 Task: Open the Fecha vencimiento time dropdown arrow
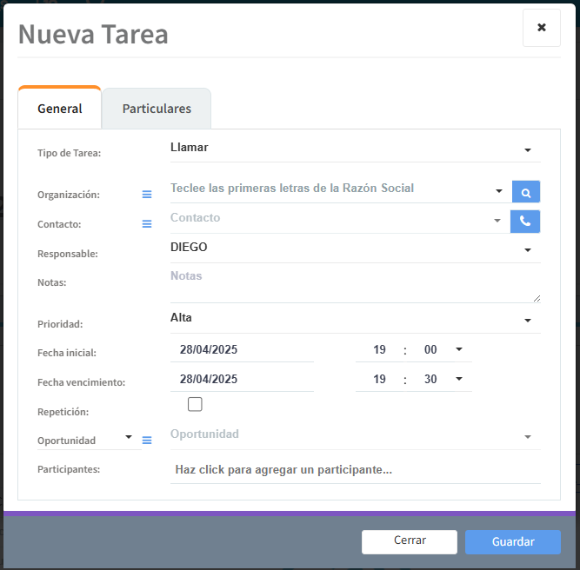coord(458,379)
